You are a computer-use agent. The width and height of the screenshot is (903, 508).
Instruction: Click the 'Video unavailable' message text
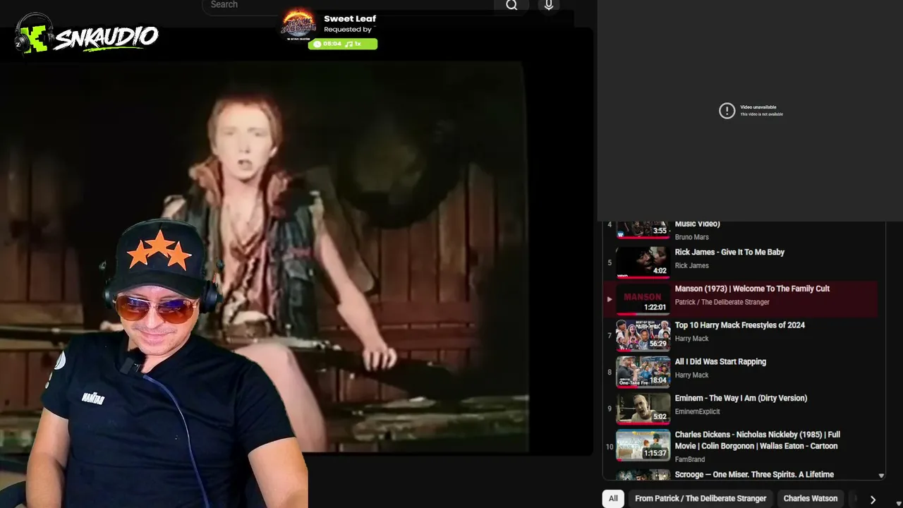click(x=758, y=107)
